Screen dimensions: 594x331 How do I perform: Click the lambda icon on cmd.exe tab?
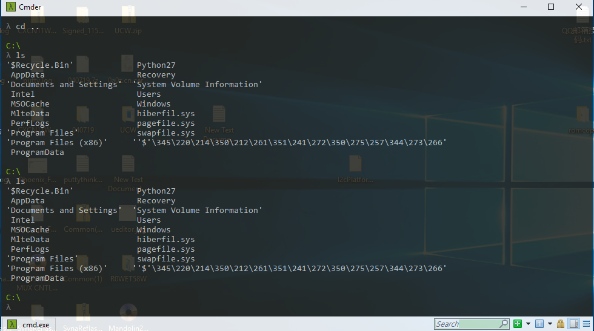click(x=11, y=324)
